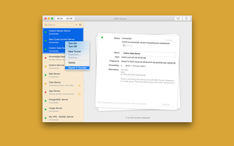Click Turn On in the context menu

[x=73, y=43]
